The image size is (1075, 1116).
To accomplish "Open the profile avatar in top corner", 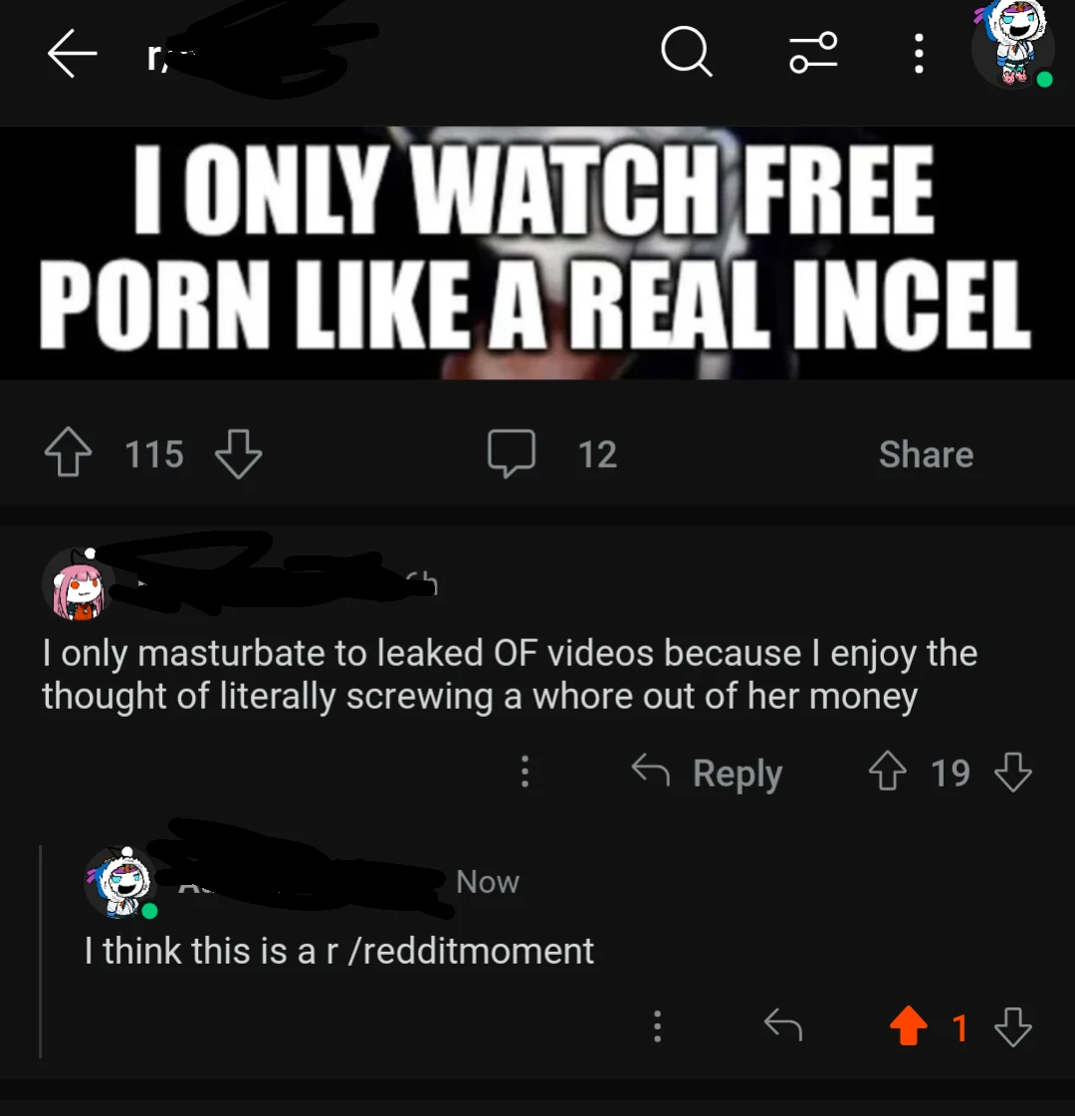I will click(1013, 44).
